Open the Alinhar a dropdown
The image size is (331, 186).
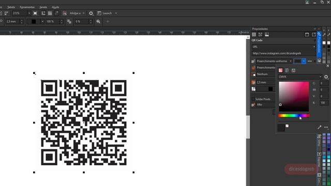[77, 13]
